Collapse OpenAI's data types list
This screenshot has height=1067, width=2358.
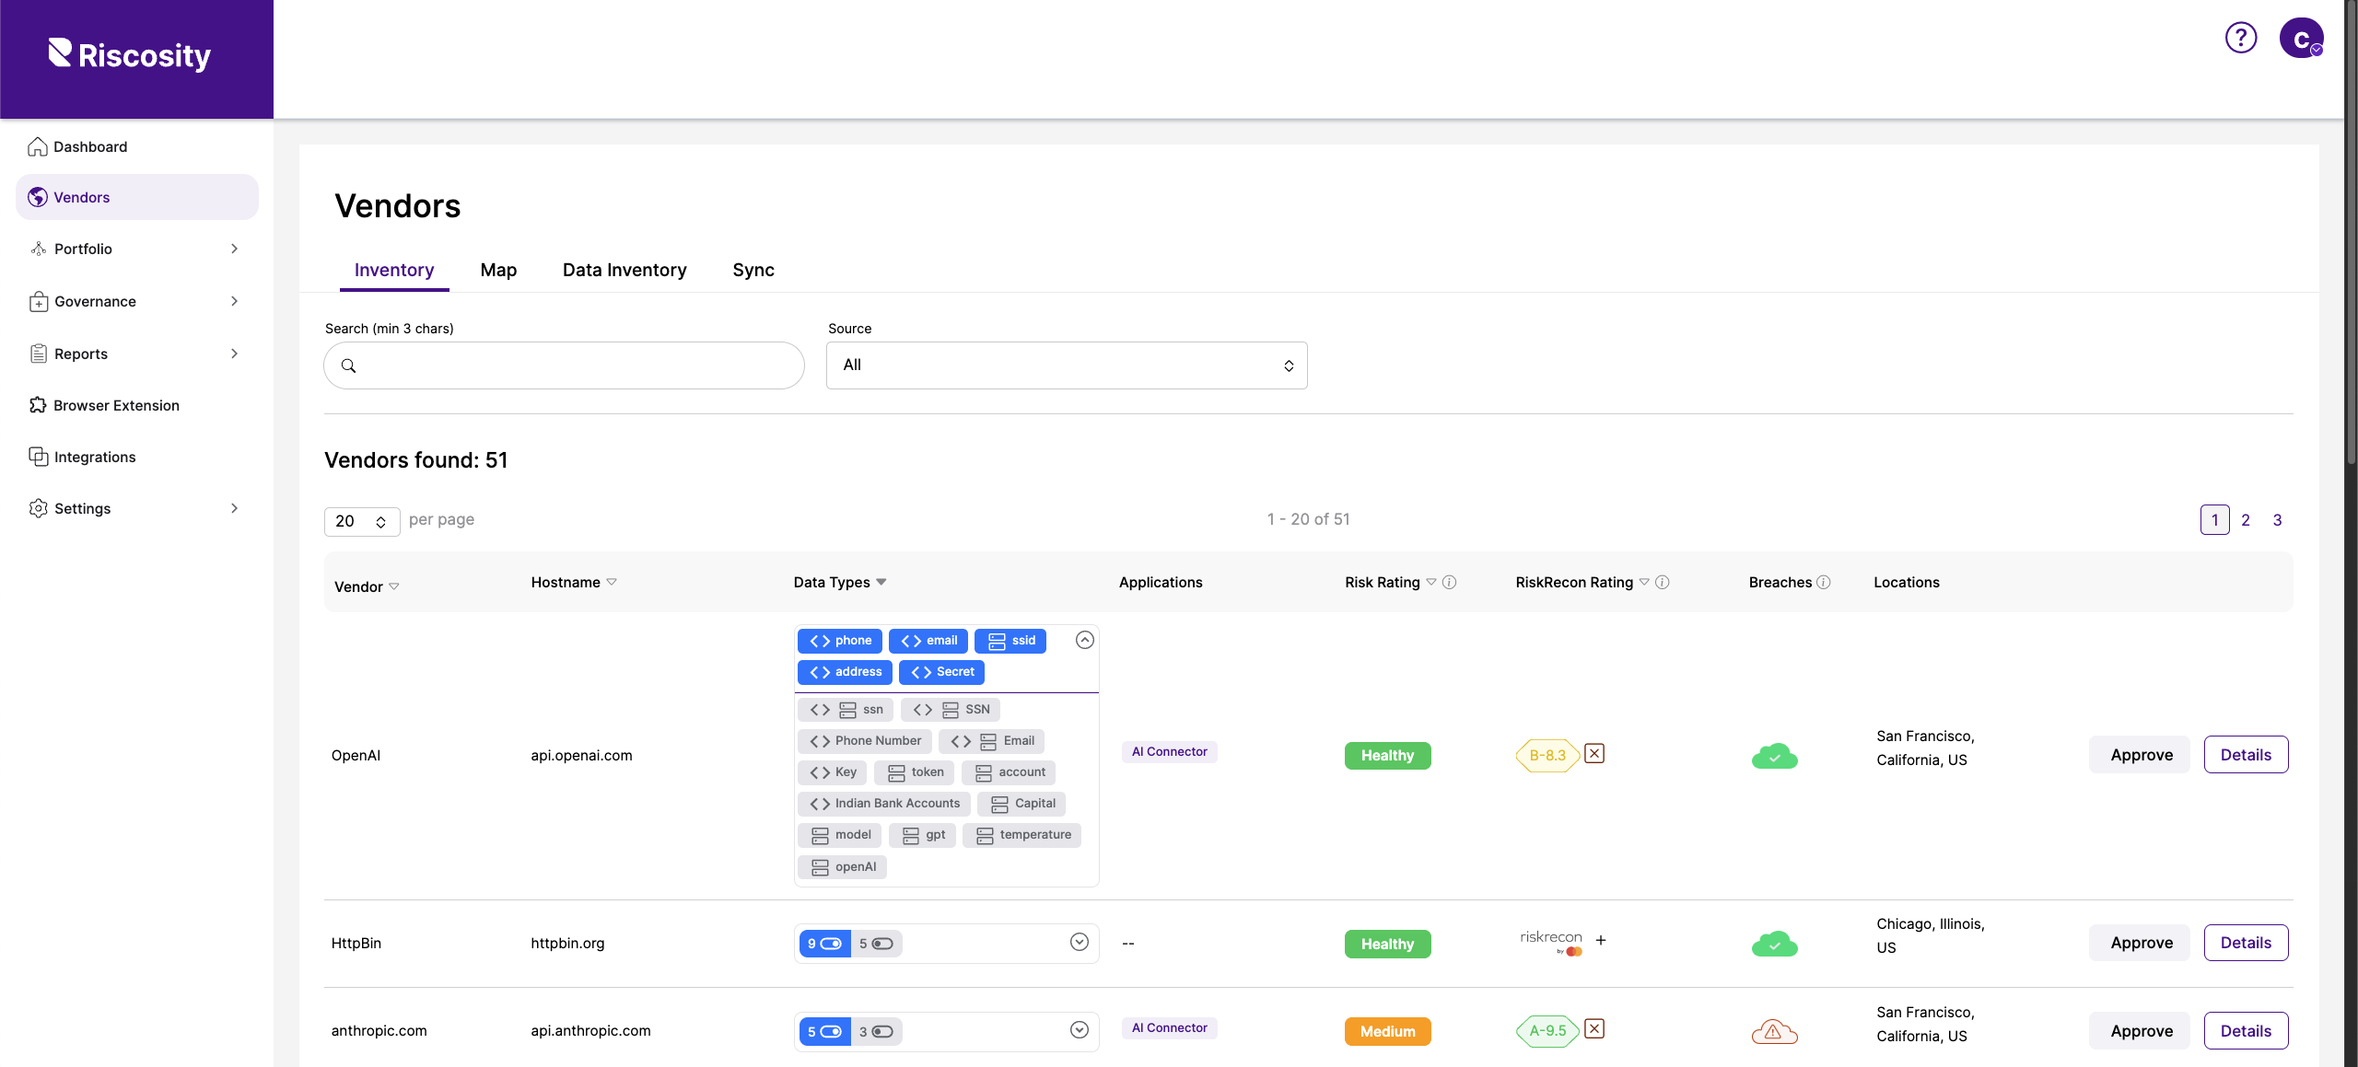point(1085,640)
